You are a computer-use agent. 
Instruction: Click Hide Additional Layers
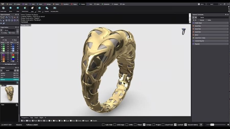point(9,64)
